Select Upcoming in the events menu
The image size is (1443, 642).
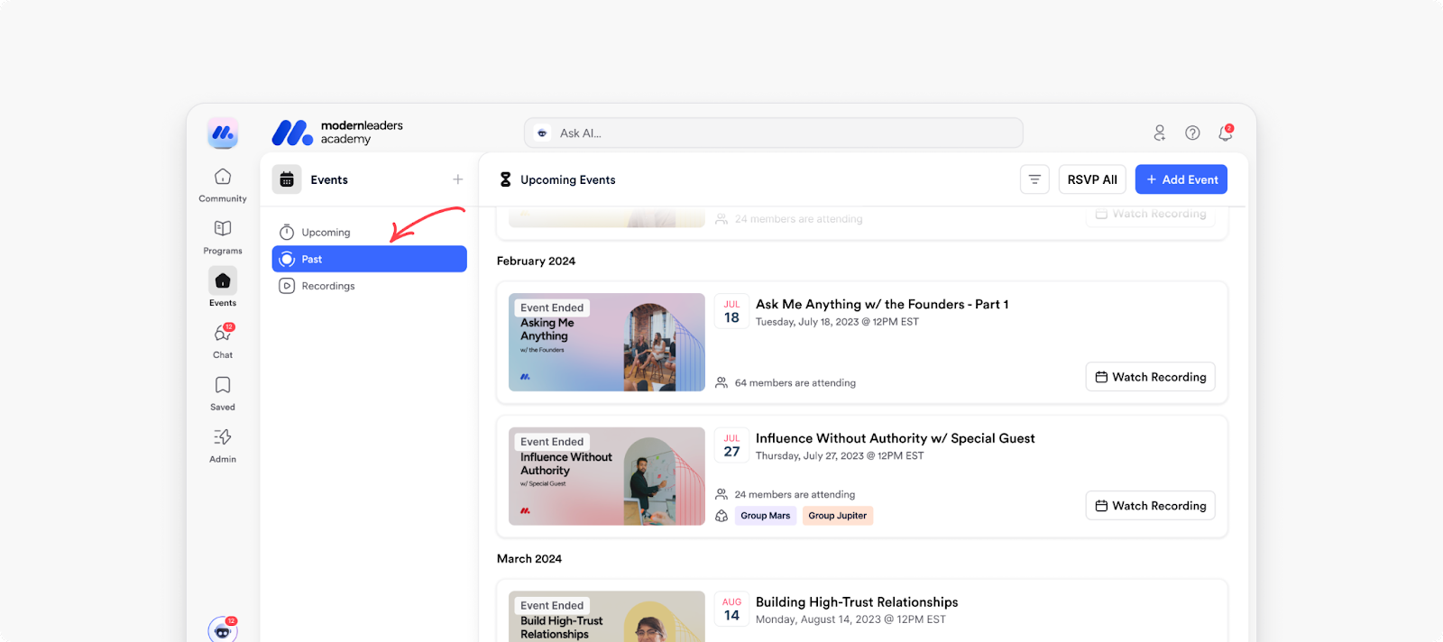pyautogui.click(x=370, y=233)
